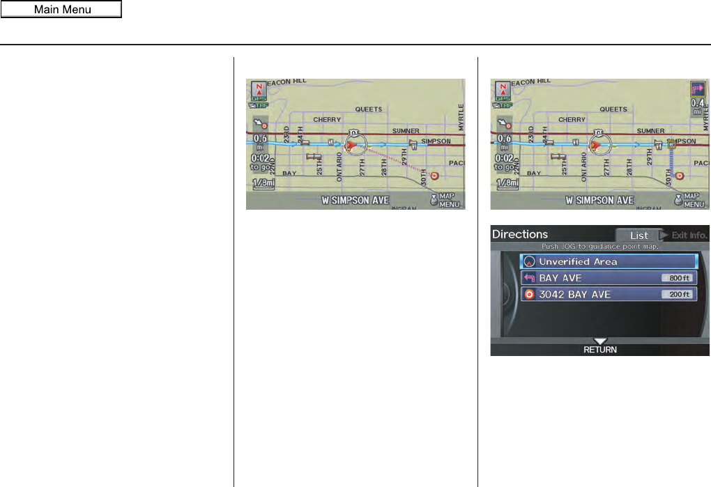The width and height of the screenshot is (711, 487).
Task: Switch to the Exit Info tab
Action: pos(689,235)
